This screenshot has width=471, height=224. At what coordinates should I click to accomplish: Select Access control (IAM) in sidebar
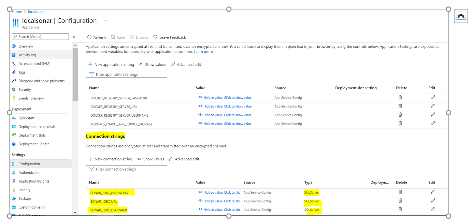tap(34, 64)
